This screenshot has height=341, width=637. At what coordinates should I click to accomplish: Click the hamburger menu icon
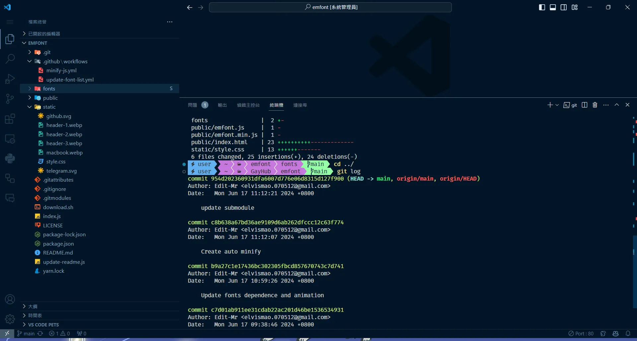[10, 22]
